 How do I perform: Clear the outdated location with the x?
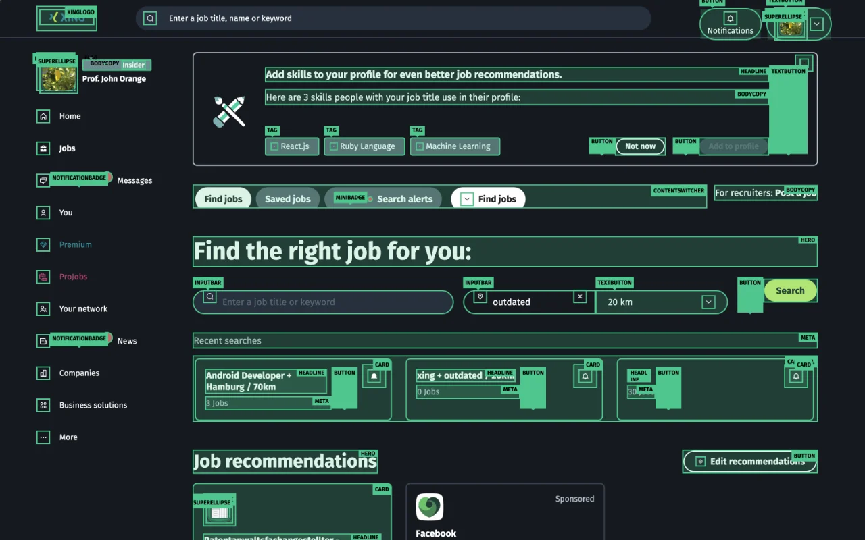[x=580, y=296]
